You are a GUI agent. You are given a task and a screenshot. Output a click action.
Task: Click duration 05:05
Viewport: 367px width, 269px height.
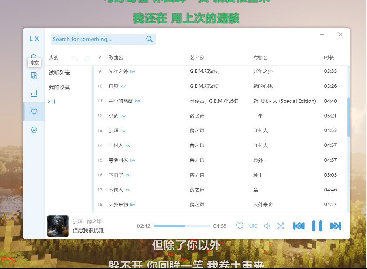(330, 175)
